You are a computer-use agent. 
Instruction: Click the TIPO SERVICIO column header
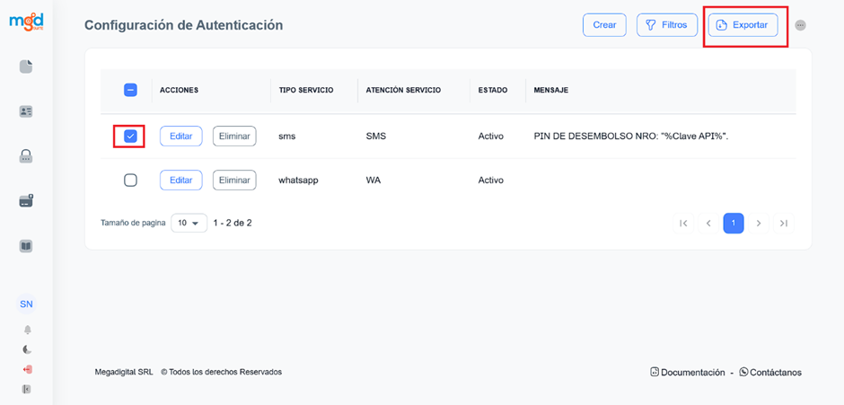point(306,90)
